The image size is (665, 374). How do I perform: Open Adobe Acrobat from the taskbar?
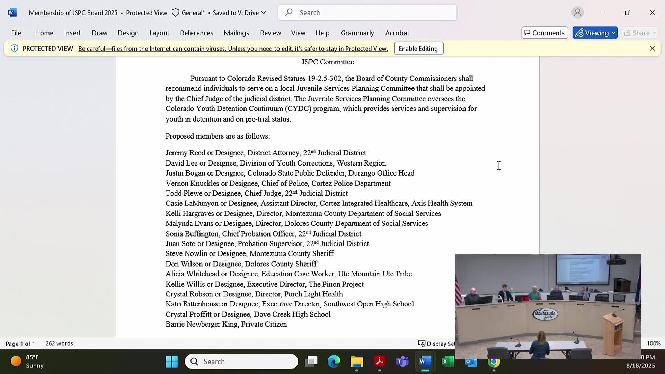(x=380, y=362)
